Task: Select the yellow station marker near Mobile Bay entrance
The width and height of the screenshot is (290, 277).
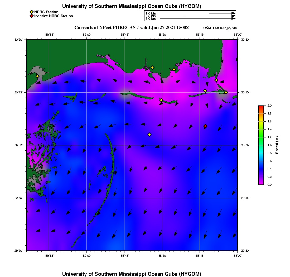Action: (216, 80)
